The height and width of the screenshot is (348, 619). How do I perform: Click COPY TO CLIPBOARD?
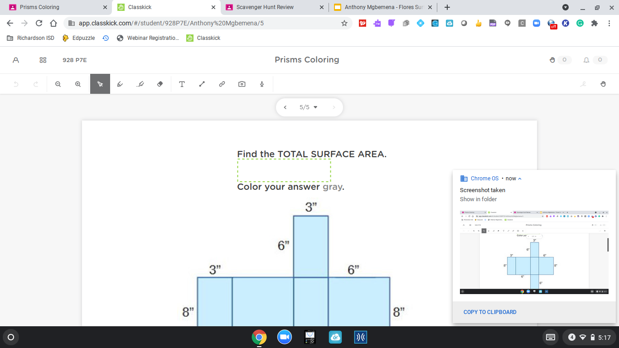[490, 312]
